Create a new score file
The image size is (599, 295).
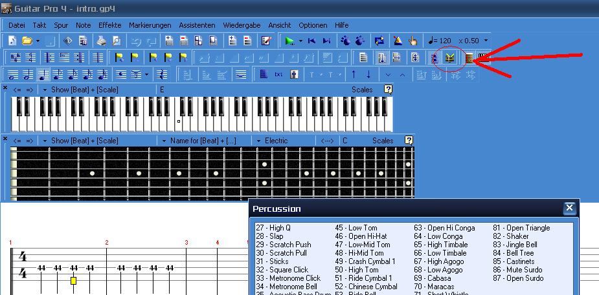pos(12,41)
